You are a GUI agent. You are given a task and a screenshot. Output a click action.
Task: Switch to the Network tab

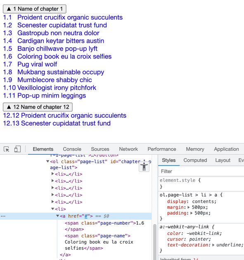click(128, 149)
